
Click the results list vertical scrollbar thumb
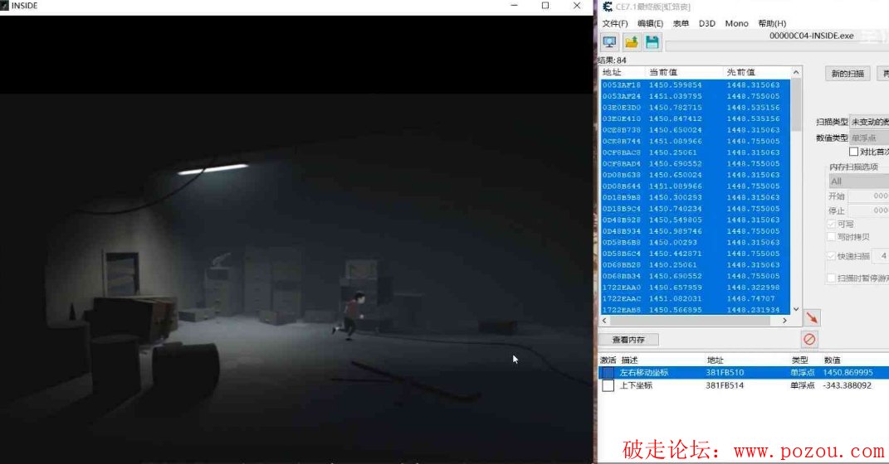796,104
